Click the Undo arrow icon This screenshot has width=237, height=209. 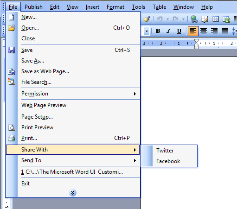pos(160,19)
